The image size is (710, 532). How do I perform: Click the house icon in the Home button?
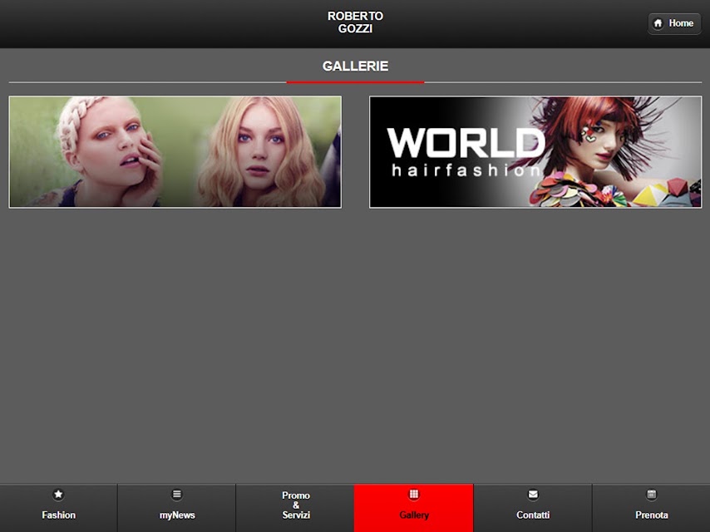658,23
